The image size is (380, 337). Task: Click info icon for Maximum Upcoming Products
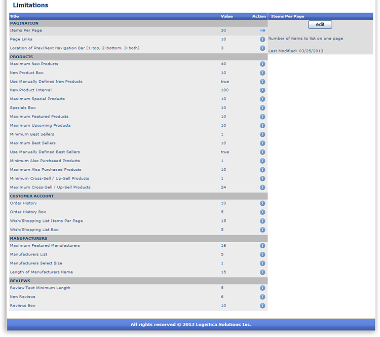[262, 126]
